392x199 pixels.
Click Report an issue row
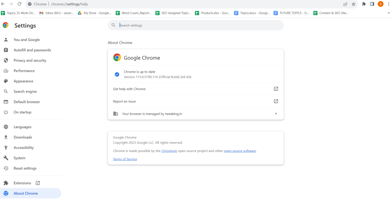[x=196, y=101]
